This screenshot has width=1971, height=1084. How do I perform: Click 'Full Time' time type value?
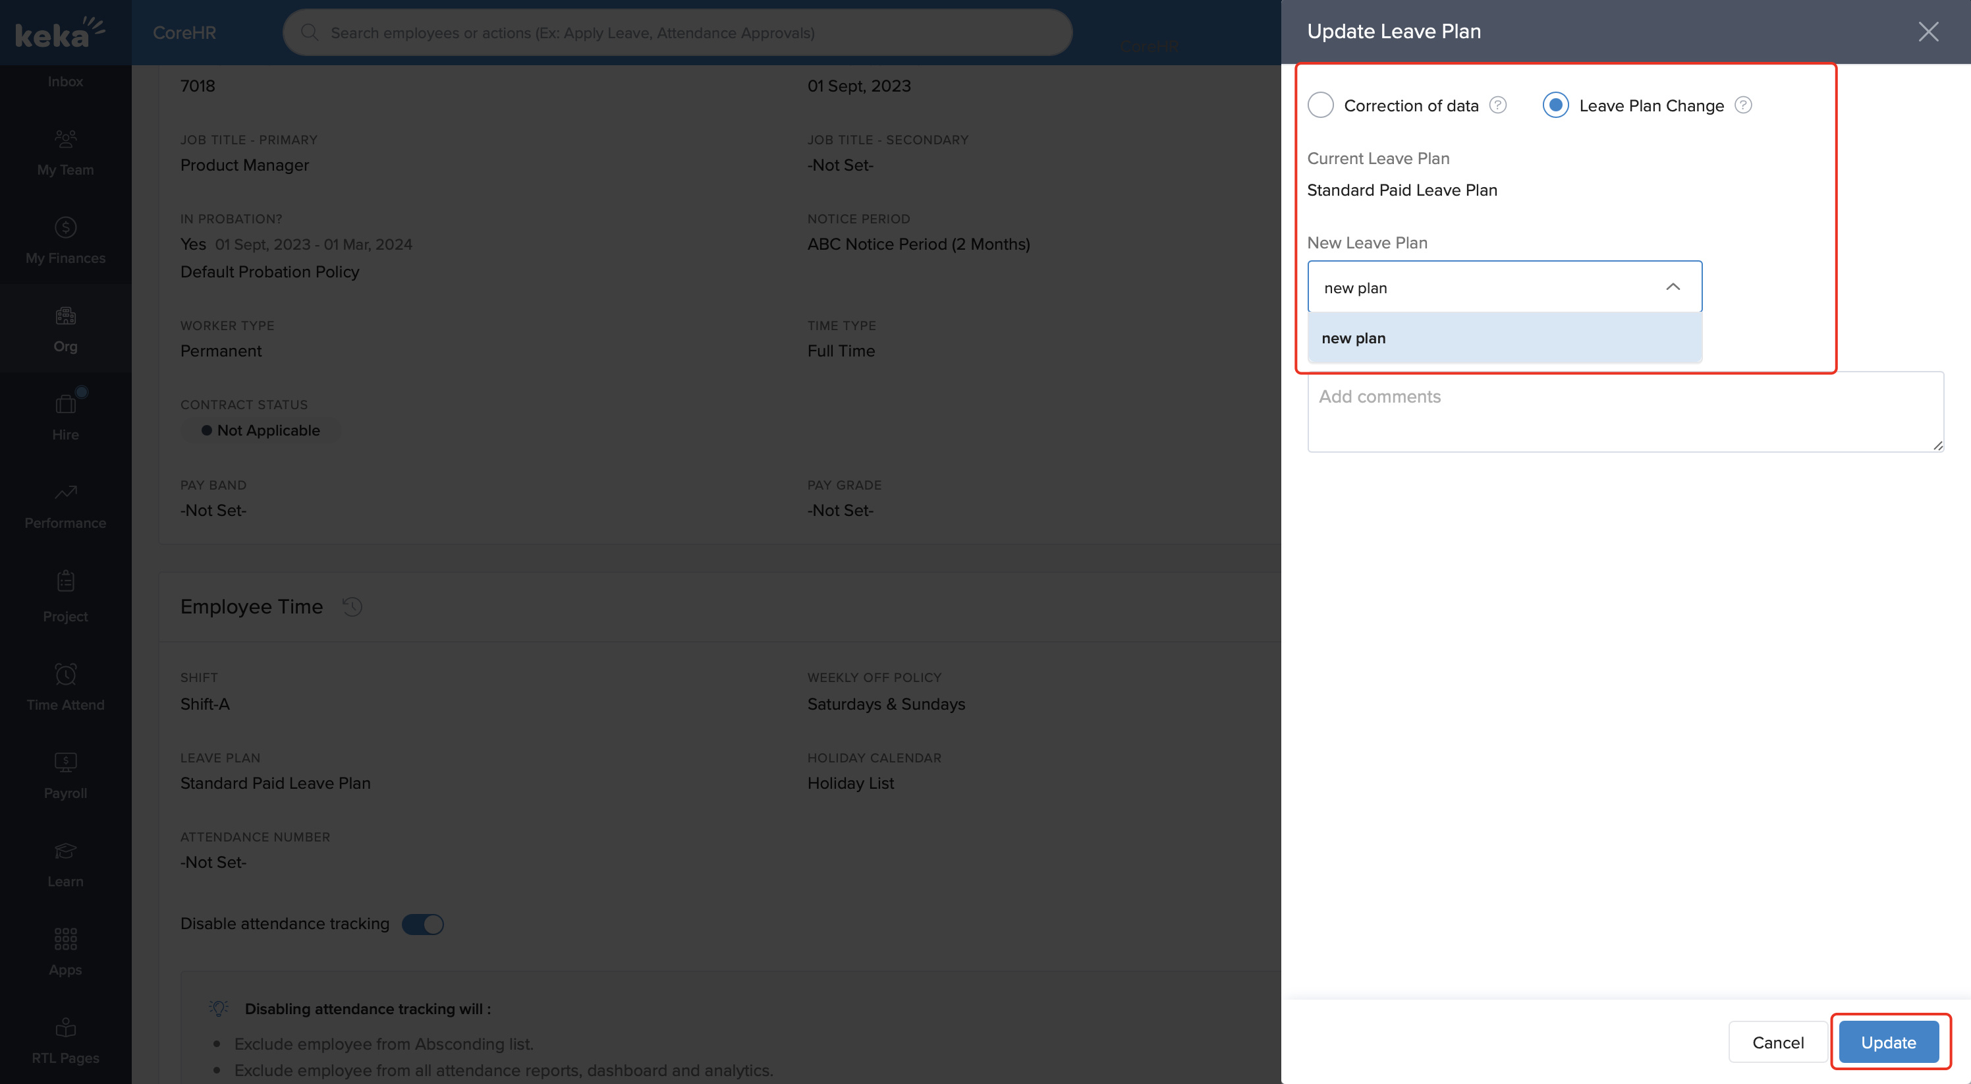pyautogui.click(x=841, y=351)
